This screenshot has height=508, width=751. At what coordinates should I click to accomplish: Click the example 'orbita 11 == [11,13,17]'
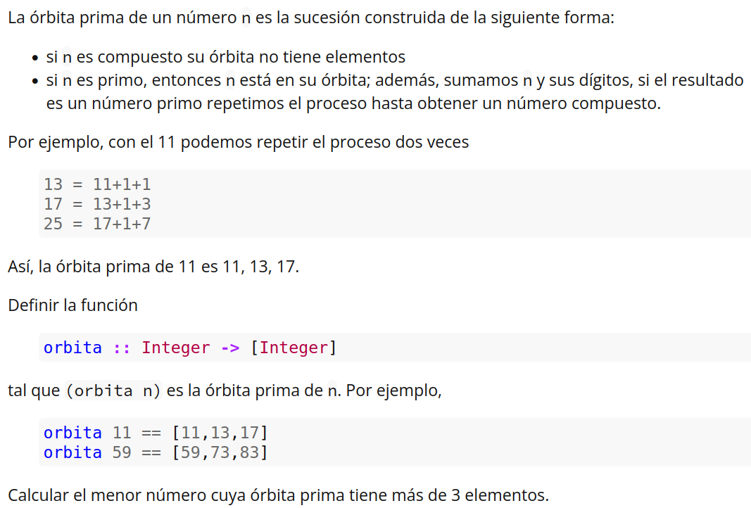click(156, 433)
